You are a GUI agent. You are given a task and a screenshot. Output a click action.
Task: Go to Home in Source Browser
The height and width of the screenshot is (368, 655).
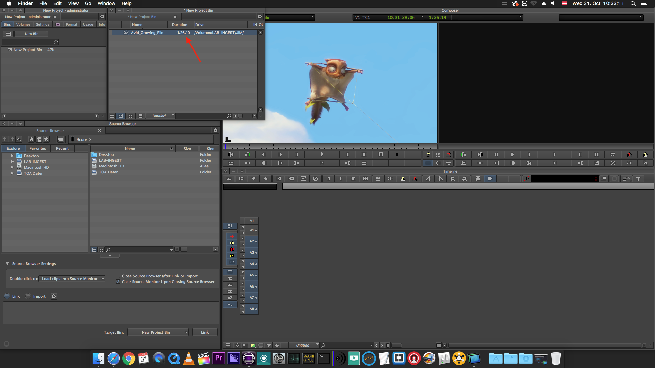pos(31,139)
